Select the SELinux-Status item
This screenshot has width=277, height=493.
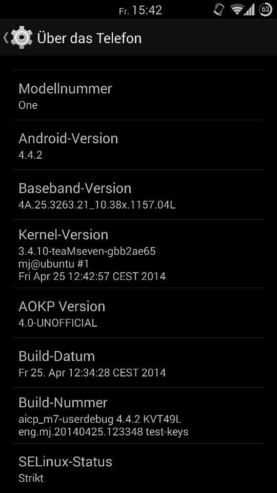point(138,468)
